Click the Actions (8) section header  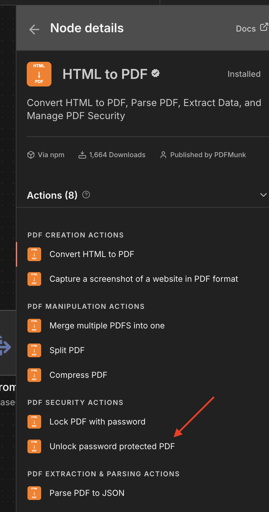52,195
